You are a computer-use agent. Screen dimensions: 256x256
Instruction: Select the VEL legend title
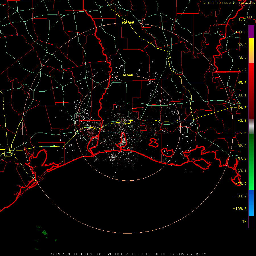point(250,17)
